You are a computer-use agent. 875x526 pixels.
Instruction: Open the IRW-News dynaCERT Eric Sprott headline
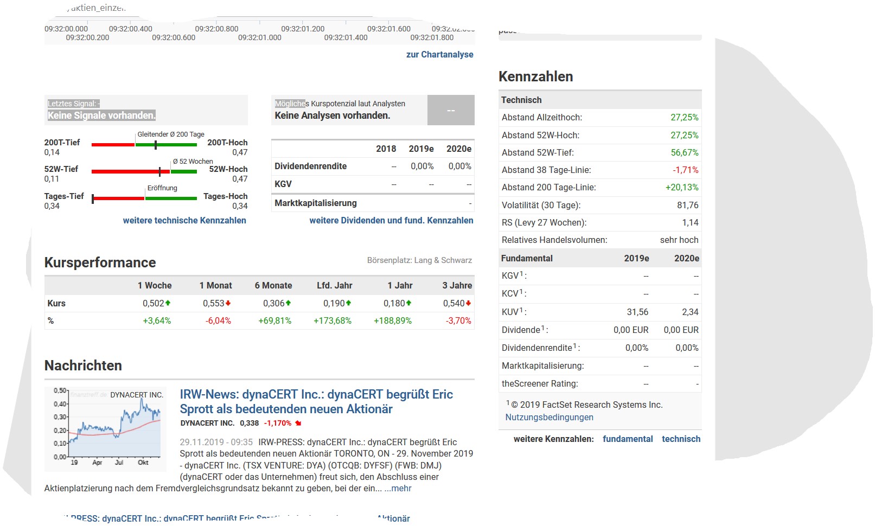click(x=316, y=402)
